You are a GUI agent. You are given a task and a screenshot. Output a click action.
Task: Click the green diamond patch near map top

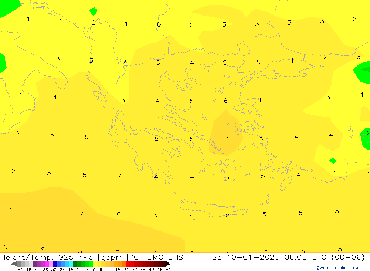93,11
